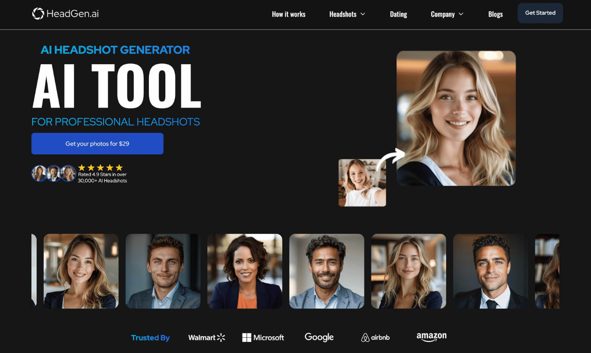Select carousel headshot of woman in orange top
This screenshot has height=353, width=591.
(245, 271)
